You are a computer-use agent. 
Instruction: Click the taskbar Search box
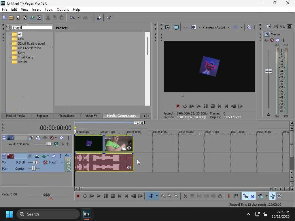pos(48,214)
